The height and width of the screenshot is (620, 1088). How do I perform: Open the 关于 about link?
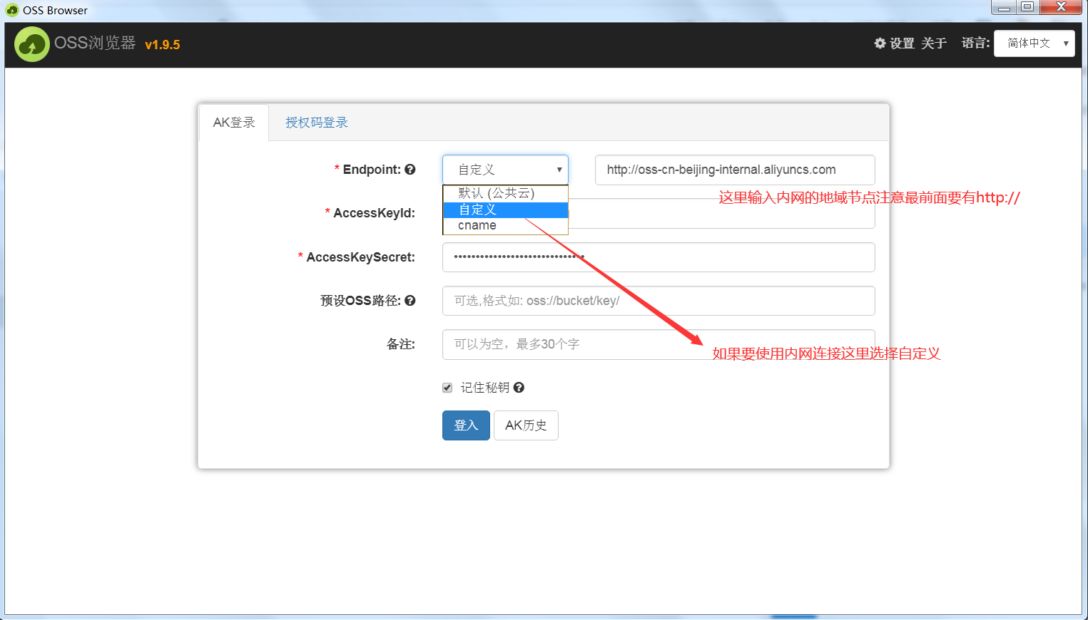click(934, 43)
